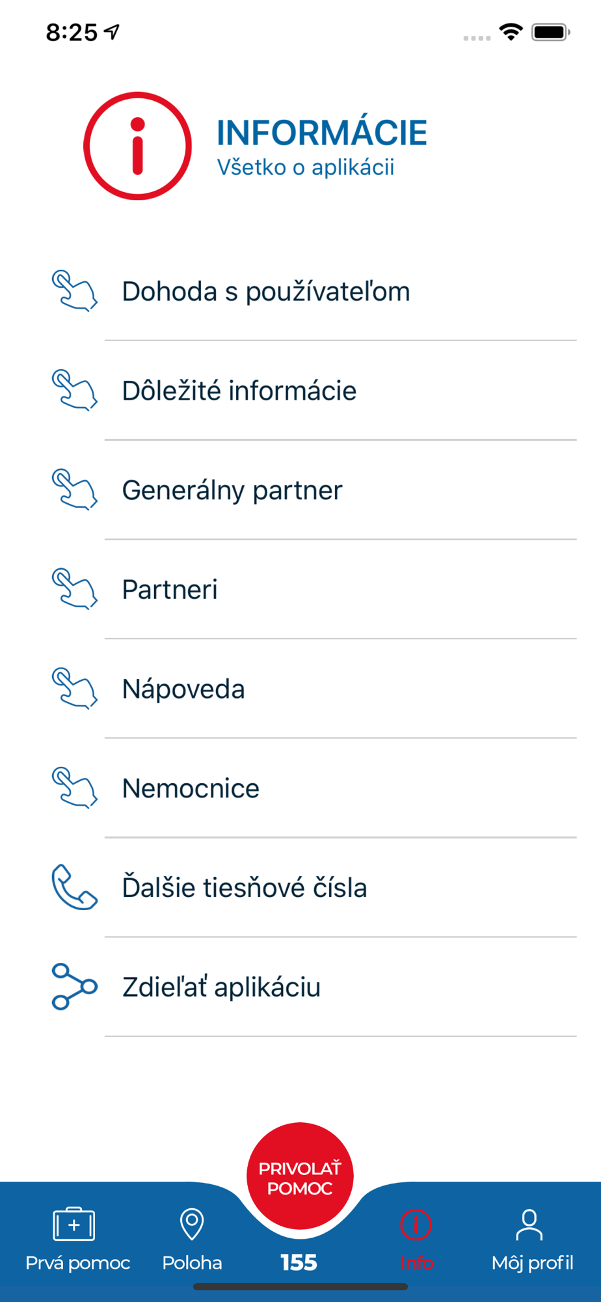This screenshot has width=601, height=1302.
Task: Tap the red information circle icon
Action: [137, 146]
